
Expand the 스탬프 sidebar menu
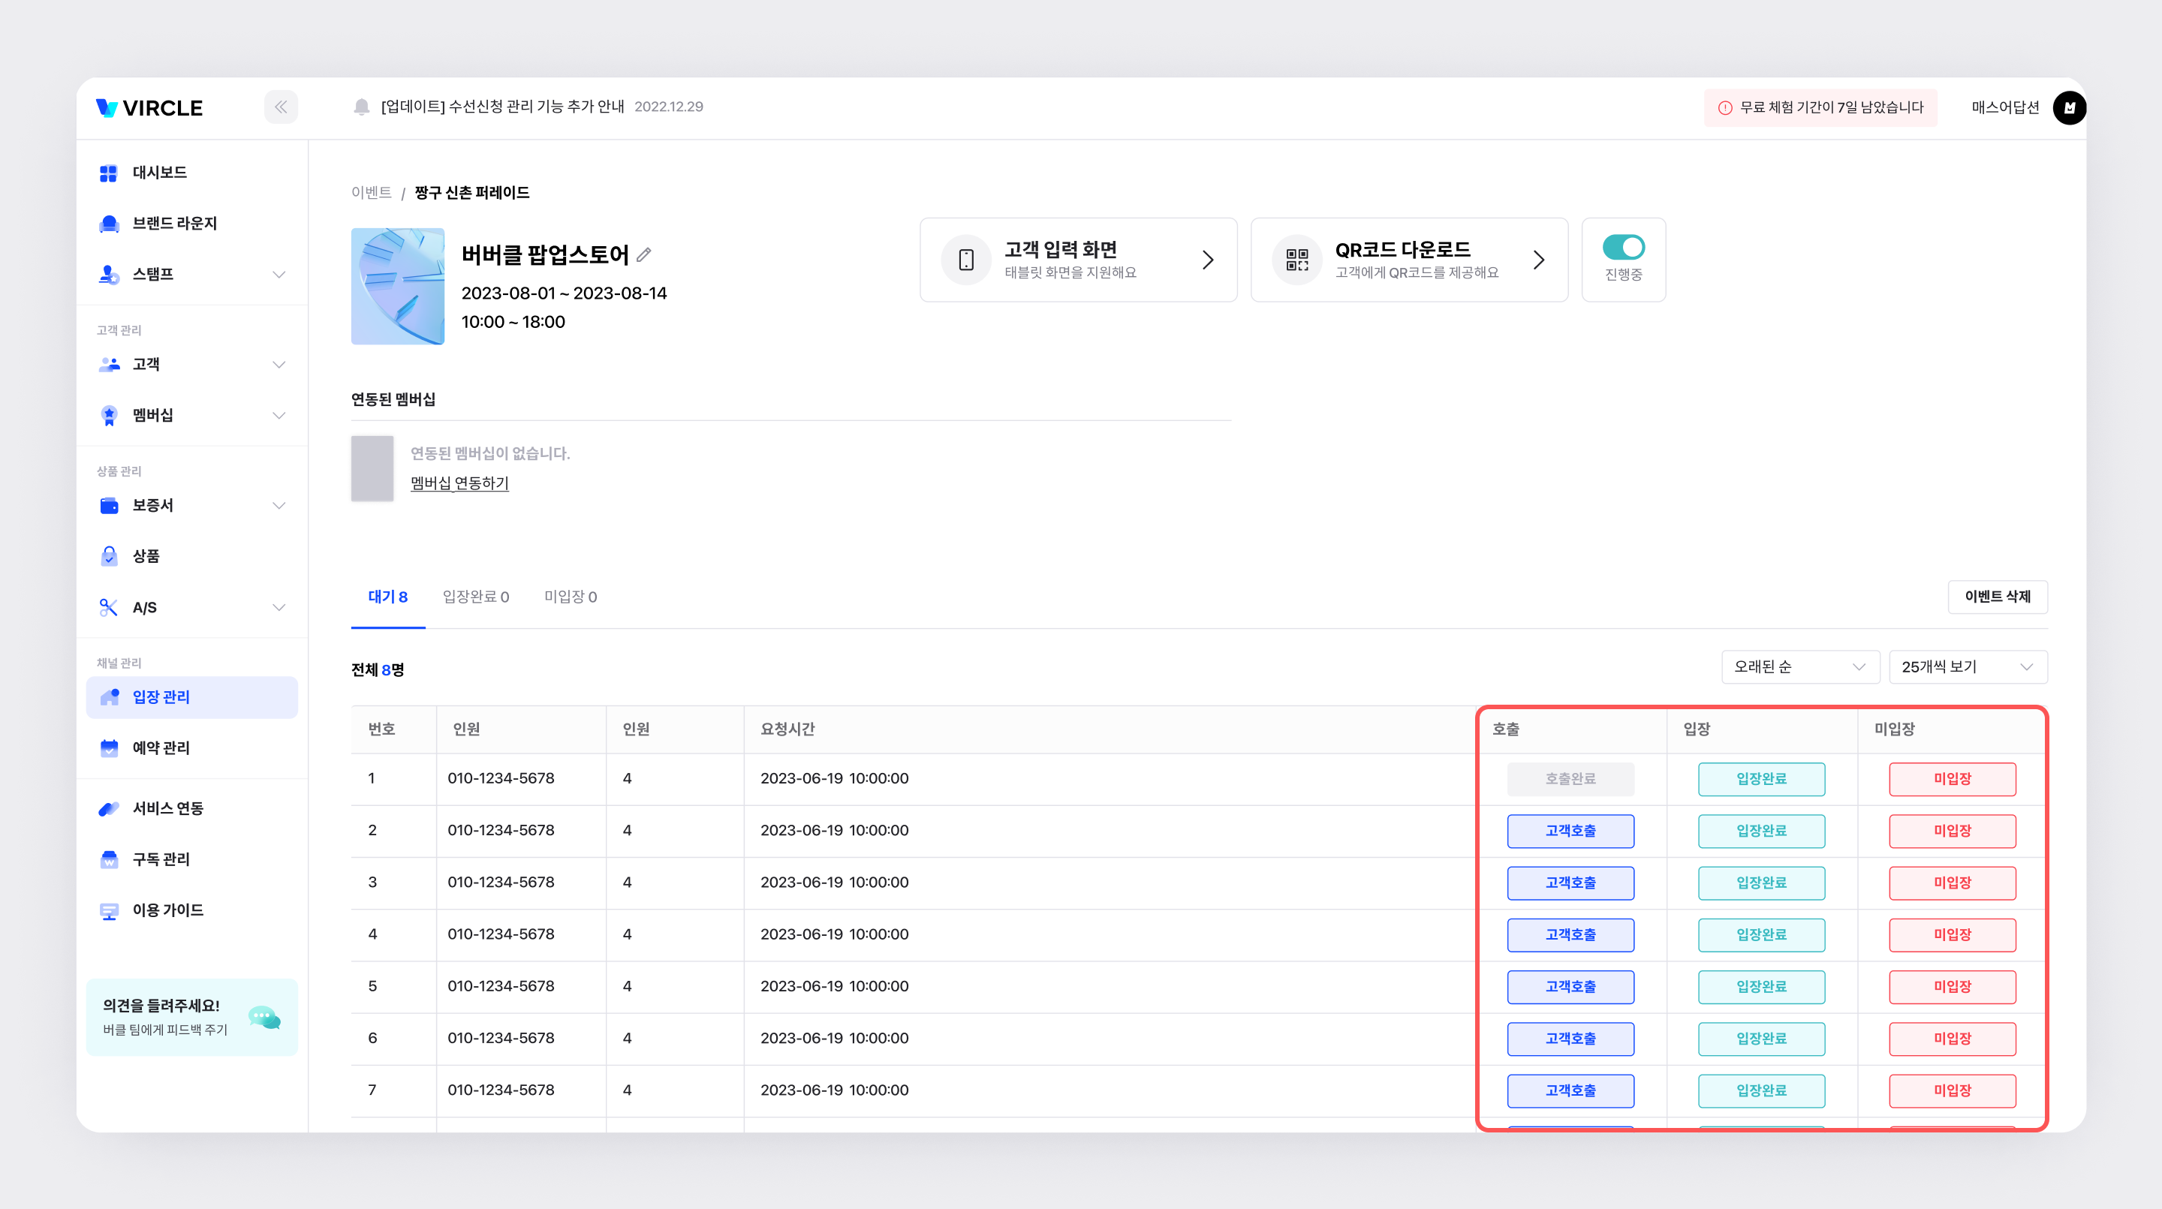click(279, 275)
